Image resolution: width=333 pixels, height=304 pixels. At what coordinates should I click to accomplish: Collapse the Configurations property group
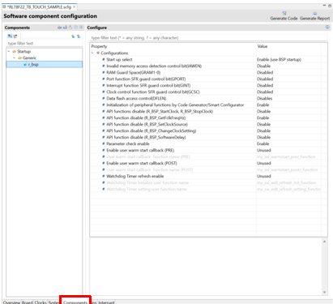92,53
